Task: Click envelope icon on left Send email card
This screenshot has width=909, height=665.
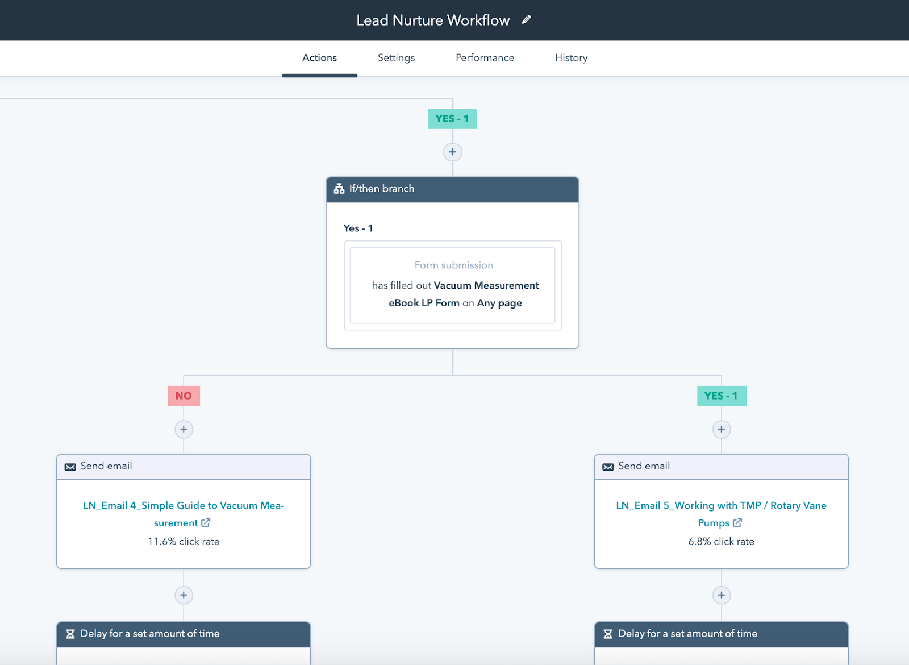Action: point(70,467)
